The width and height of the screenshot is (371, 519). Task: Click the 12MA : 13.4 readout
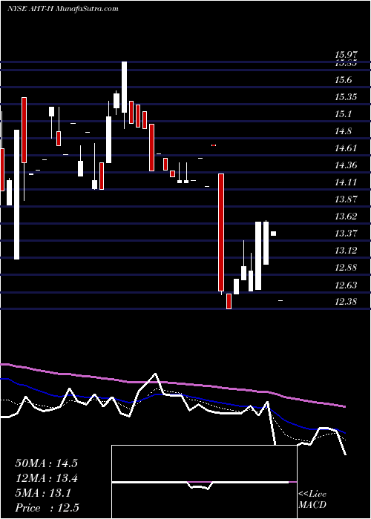(x=46, y=478)
